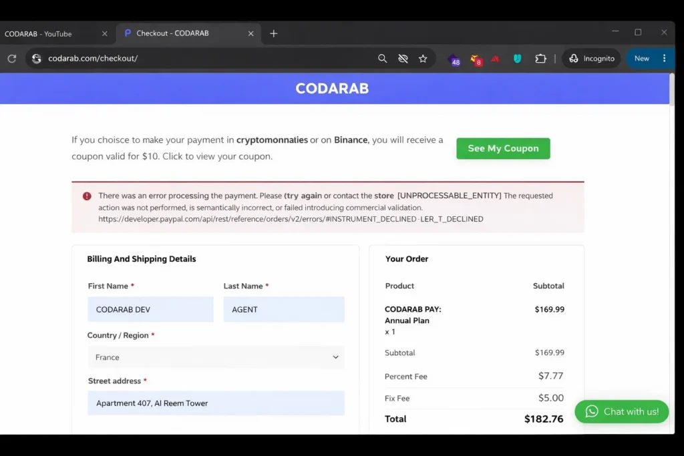Click the error alert icon in the payment warning

86,196
